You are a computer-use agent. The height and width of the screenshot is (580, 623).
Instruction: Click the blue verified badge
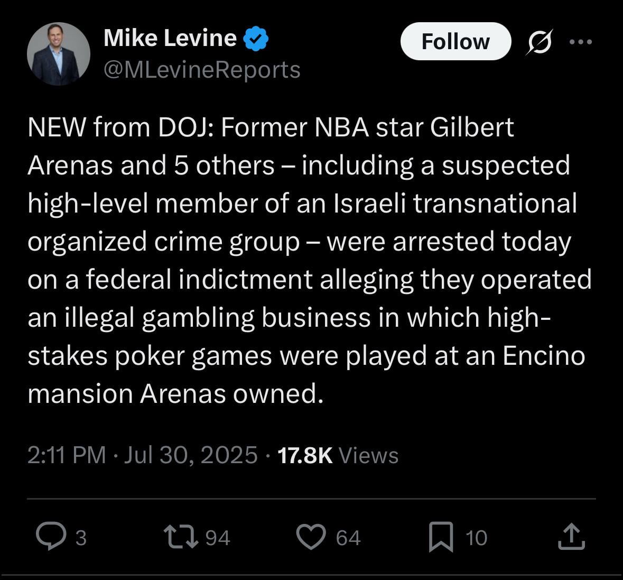coord(256,38)
